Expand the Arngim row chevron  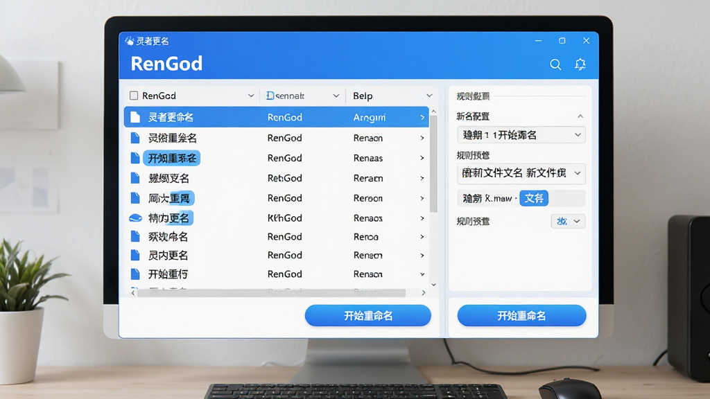422,118
